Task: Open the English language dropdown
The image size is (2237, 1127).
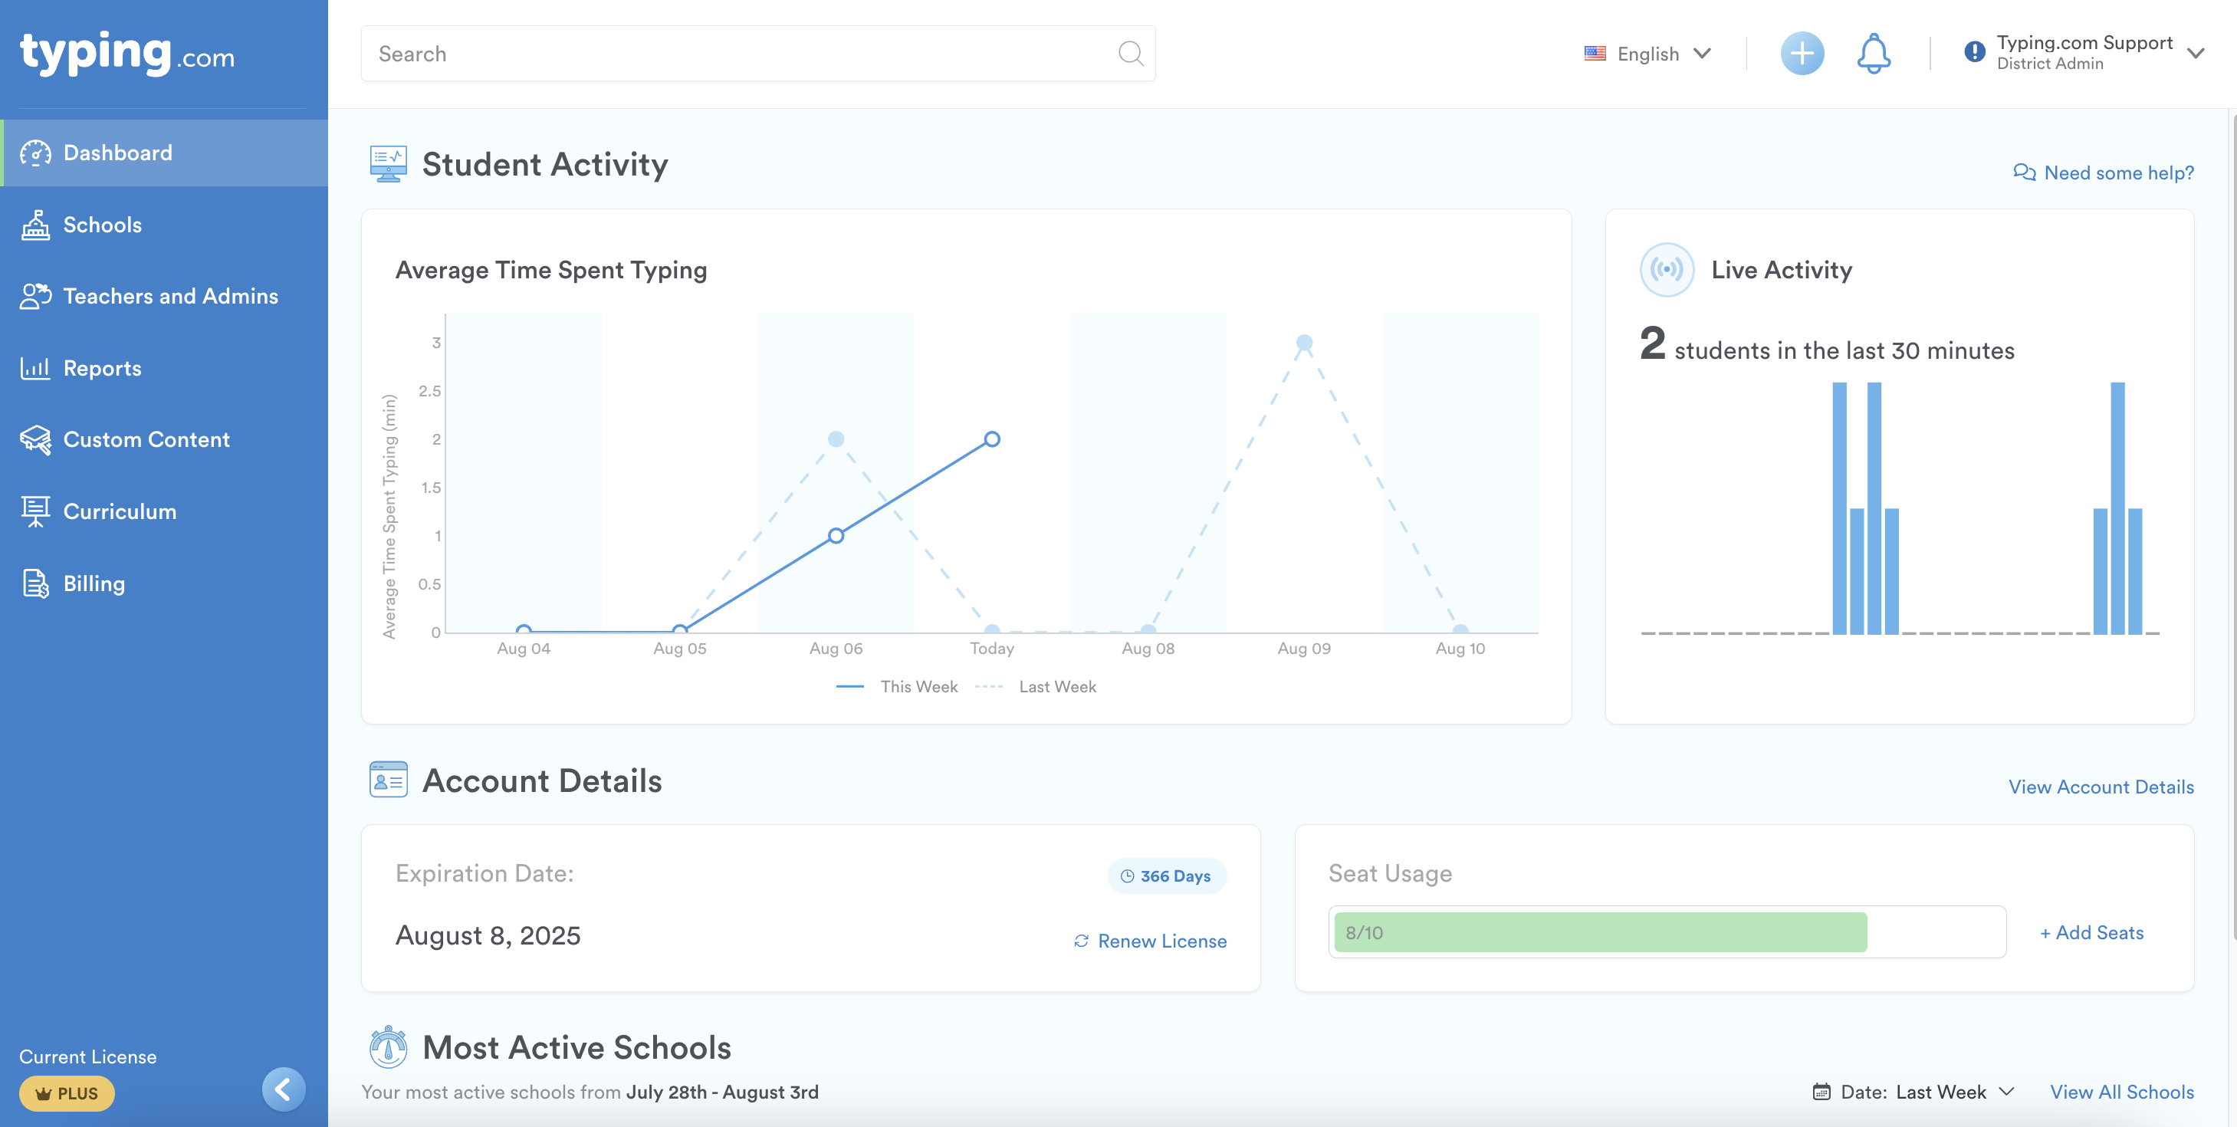Action: coord(1647,54)
